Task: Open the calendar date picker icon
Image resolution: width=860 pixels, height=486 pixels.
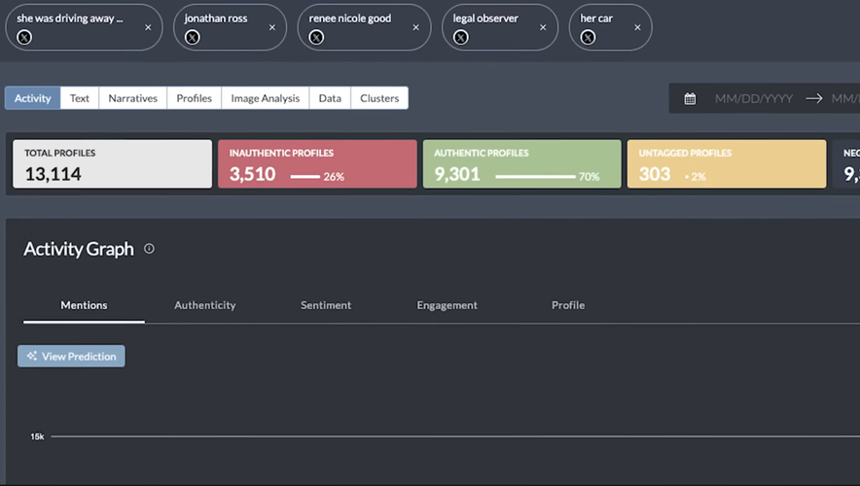Action: [690, 98]
